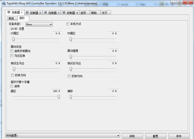Click the controller icon on 控制器 4 tab
The image size is (194, 139).
pyautogui.click(x=64, y=13)
